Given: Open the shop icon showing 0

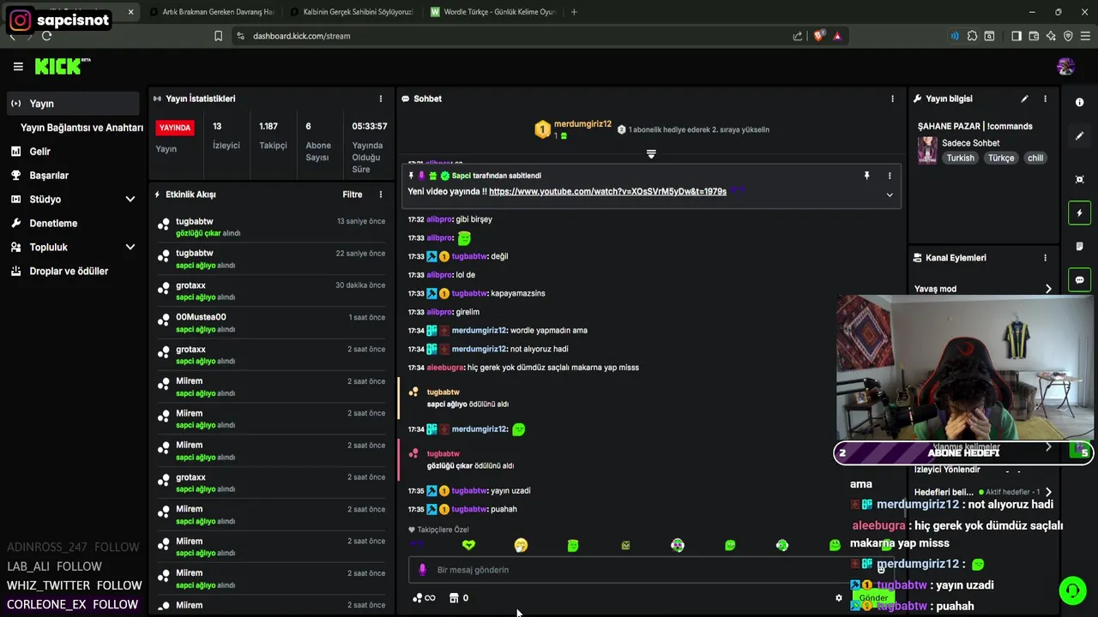Looking at the screenshot, I should pos(459,598).
